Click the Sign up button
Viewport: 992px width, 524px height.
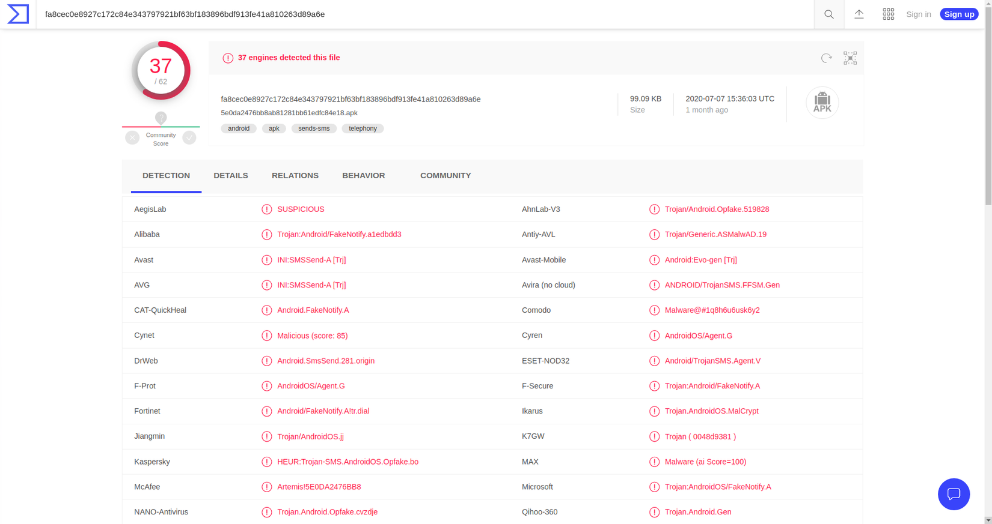point(959,14)
